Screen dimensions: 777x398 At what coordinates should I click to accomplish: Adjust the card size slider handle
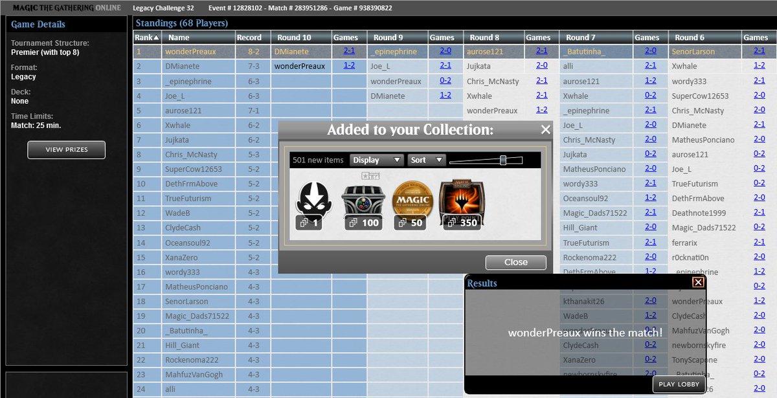502,160
